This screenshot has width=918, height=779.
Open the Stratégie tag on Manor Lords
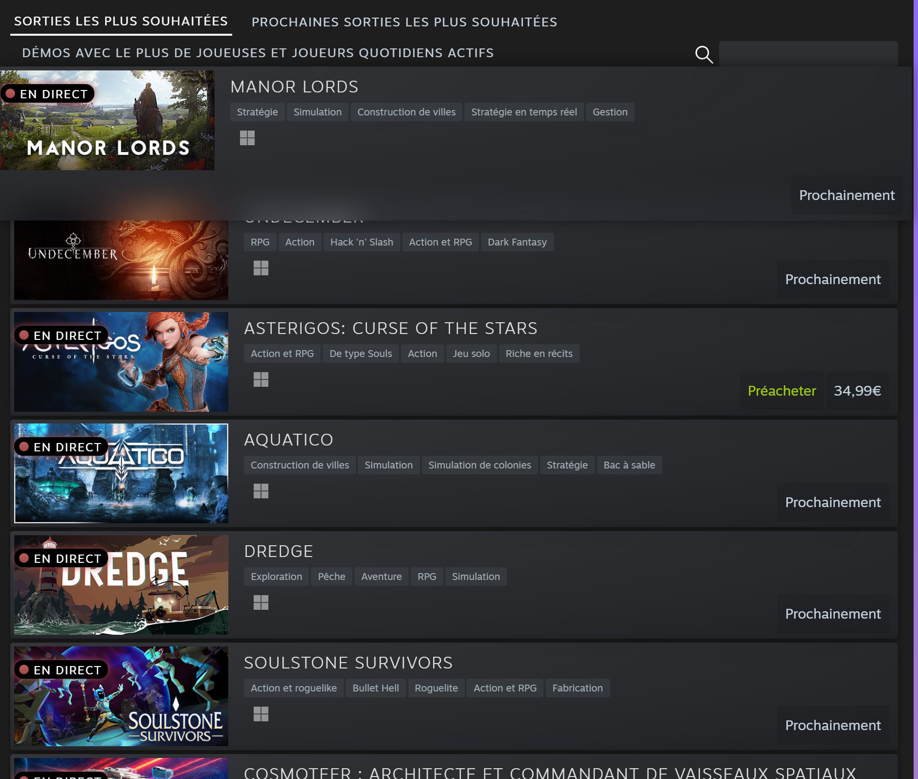257,111
